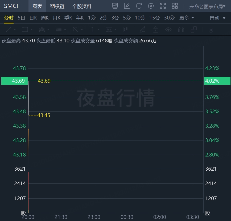
Task: Switch to 月K timeframe
Action: tap(57, 18)
